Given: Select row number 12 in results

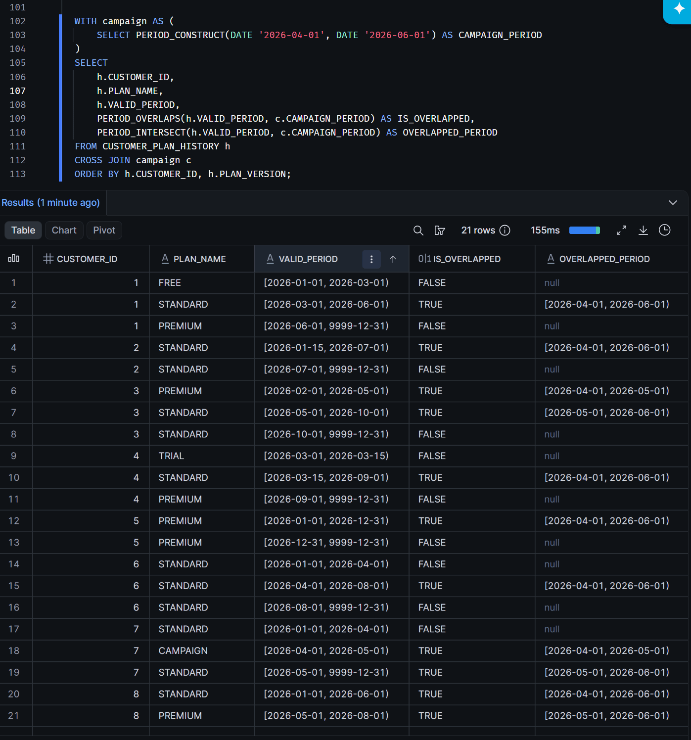Looking at the screenshot, I should [x=14, y=521].
